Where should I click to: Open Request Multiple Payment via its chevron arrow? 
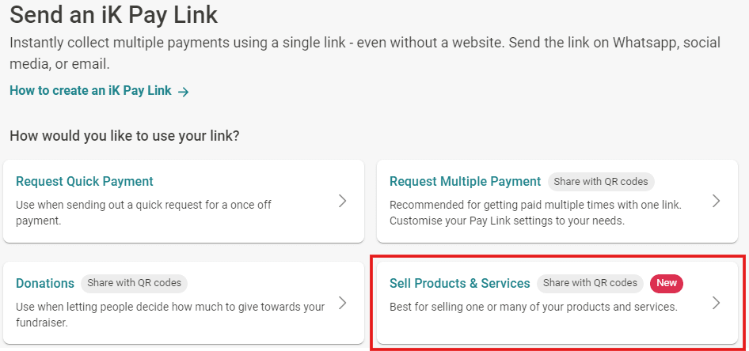point(716,201)
